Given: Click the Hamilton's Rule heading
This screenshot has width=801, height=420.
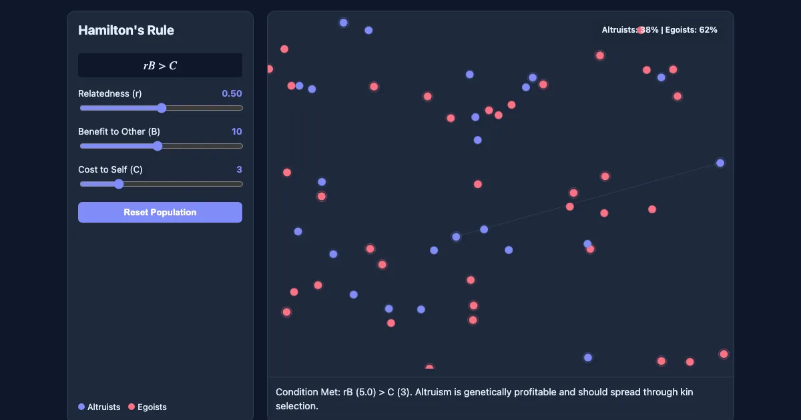Looking at the screenshot, I should pyautogui.click(x=126, y=30).
